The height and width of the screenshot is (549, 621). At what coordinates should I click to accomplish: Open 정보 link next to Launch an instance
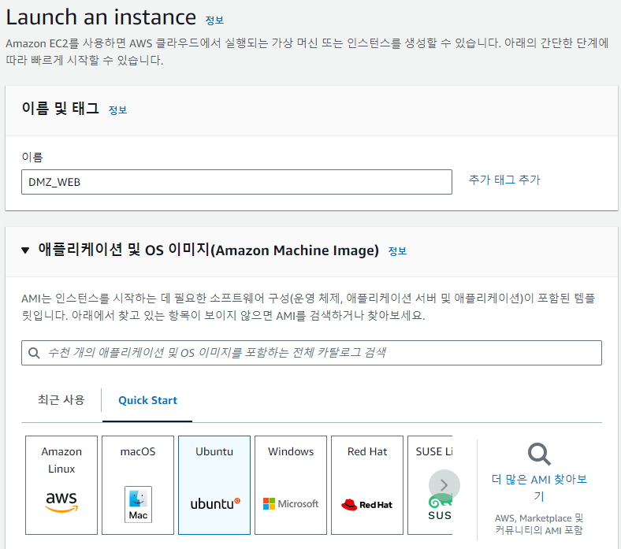tap(214, 20)
